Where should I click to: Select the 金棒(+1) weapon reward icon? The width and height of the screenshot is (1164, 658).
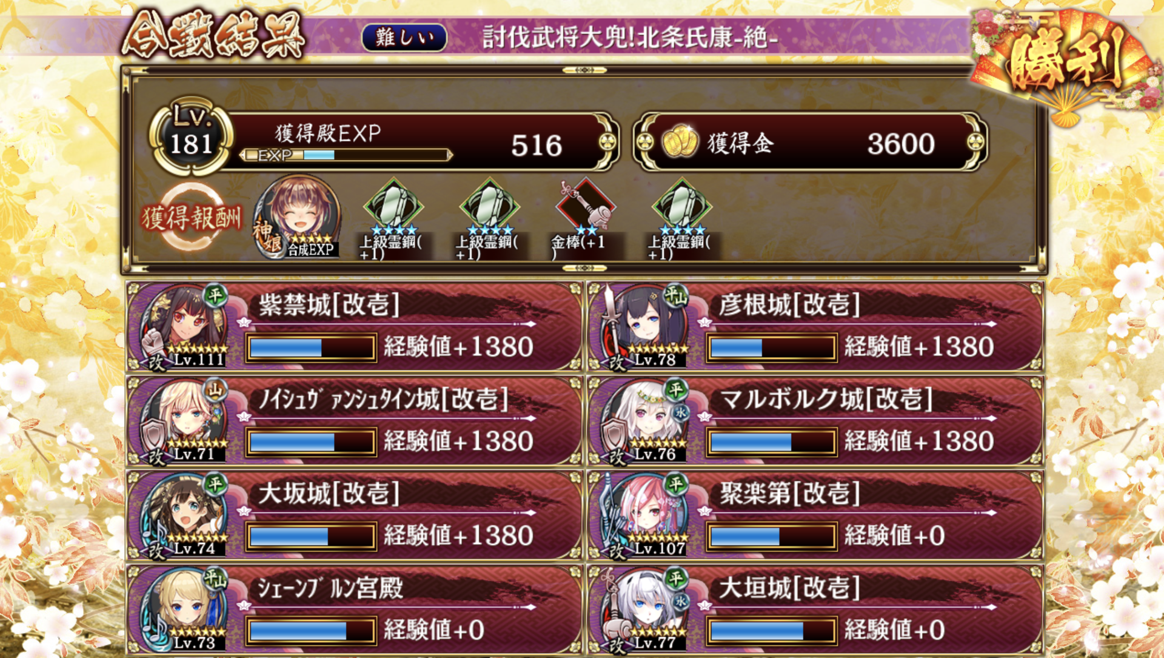pyautogui.click(x=584, y=206)
